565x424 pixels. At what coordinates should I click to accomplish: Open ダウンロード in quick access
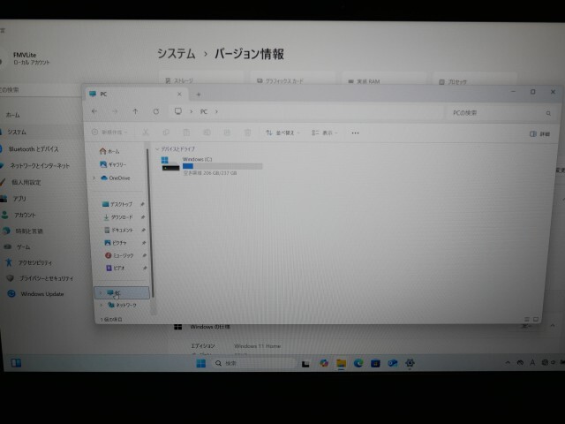118,217
